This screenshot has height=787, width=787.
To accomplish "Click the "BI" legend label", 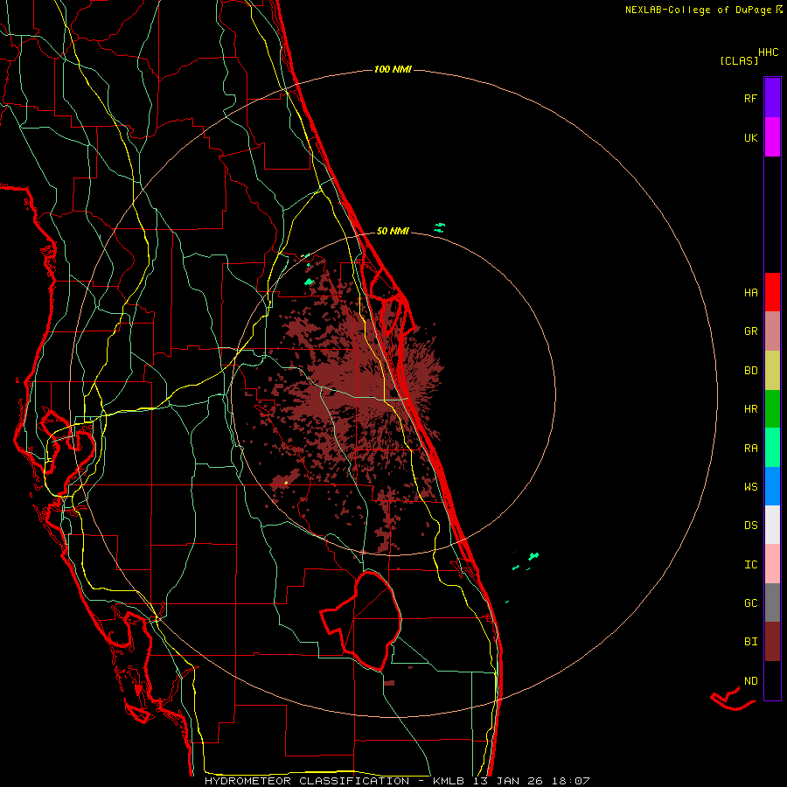I will coord(750,642).
